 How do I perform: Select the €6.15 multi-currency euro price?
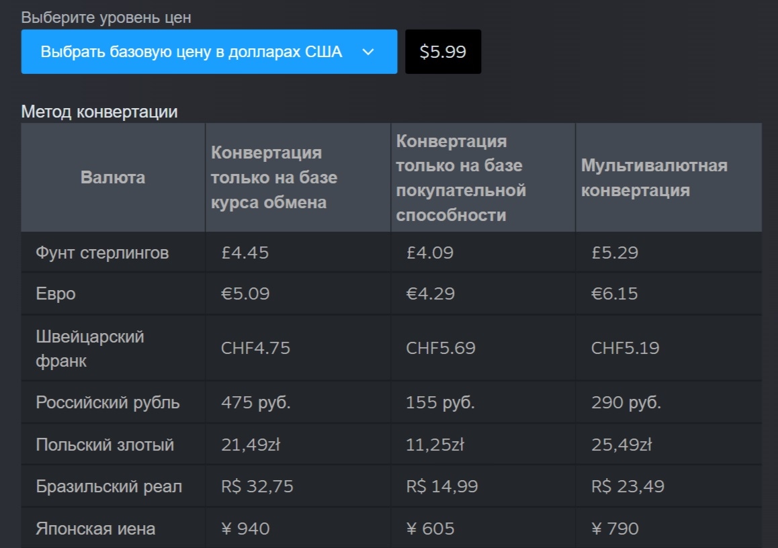click(613, 293)
